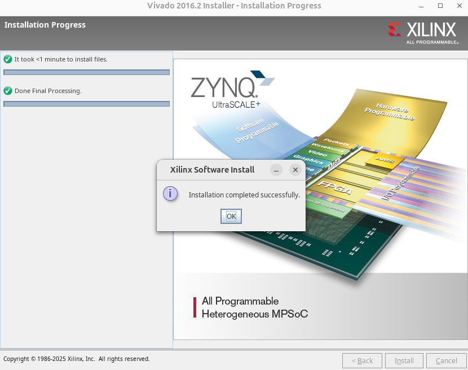Click green checkmark beside install files status
The height and width of the screenshot is (370, 468).
click(x=8, y=59)
